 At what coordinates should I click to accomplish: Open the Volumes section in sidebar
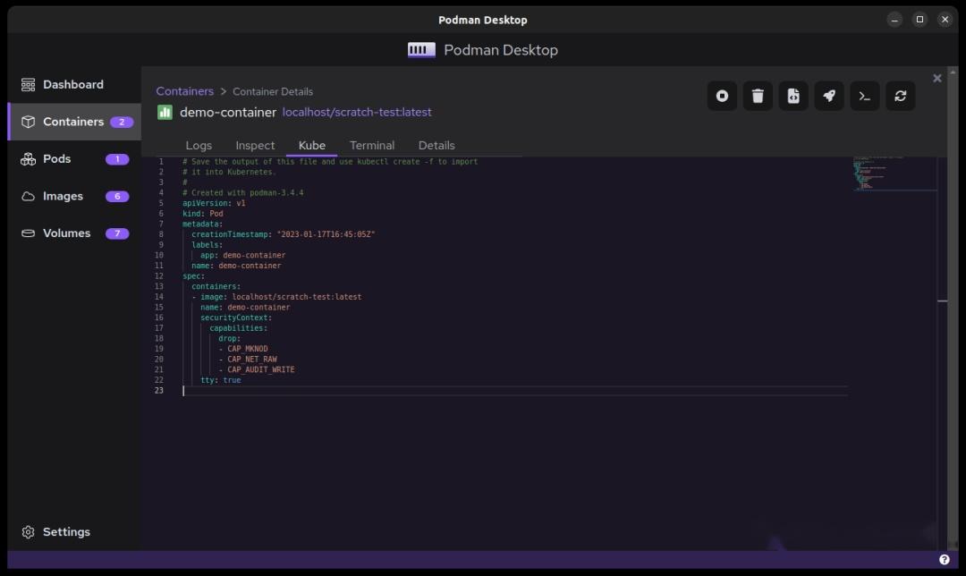point(67,233)
